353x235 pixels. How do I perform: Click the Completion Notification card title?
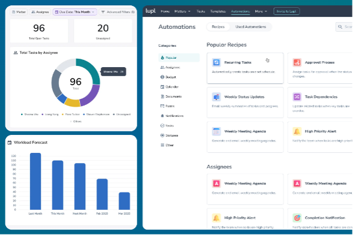[325, 218]
